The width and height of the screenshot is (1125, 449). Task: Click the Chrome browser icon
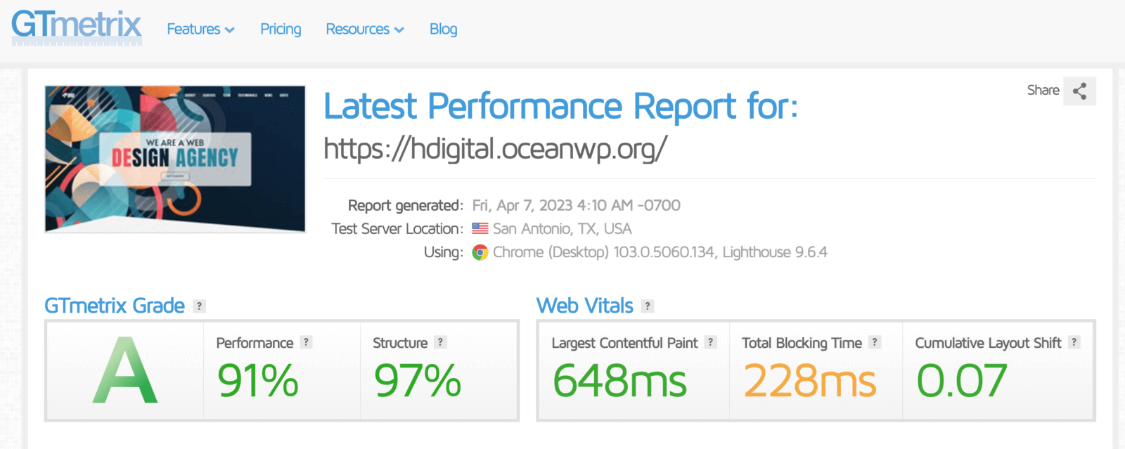[x=480, y=252]
